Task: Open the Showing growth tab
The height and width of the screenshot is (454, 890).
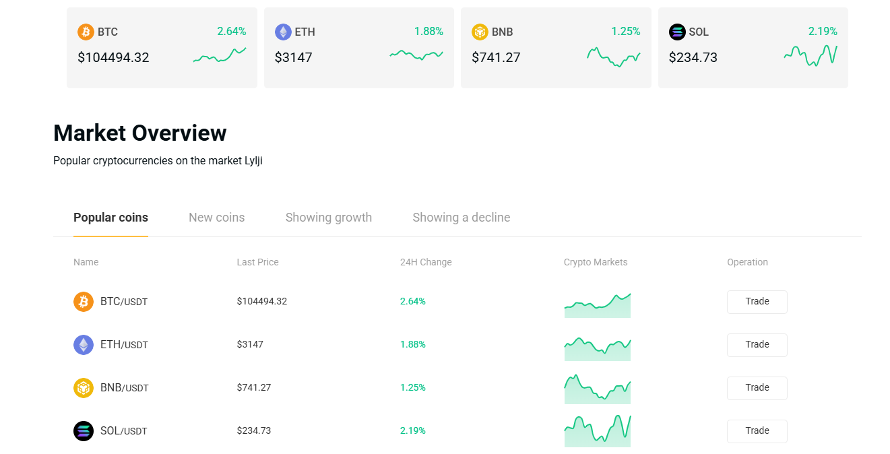Action: point(328,218)
